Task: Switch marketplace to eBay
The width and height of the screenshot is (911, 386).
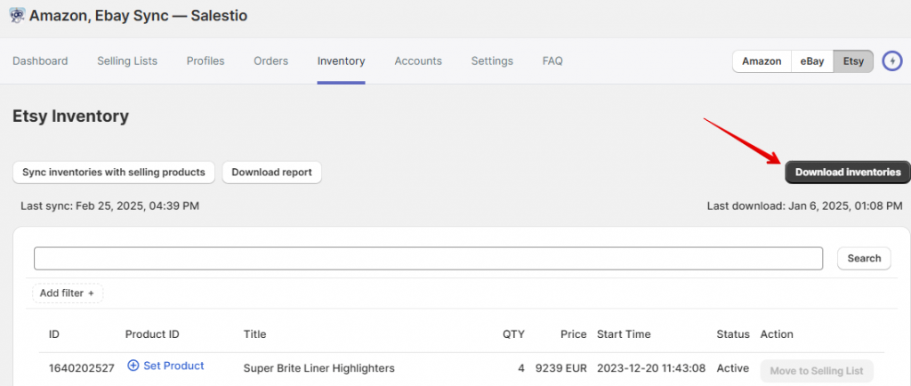Action: pos(812,61)
